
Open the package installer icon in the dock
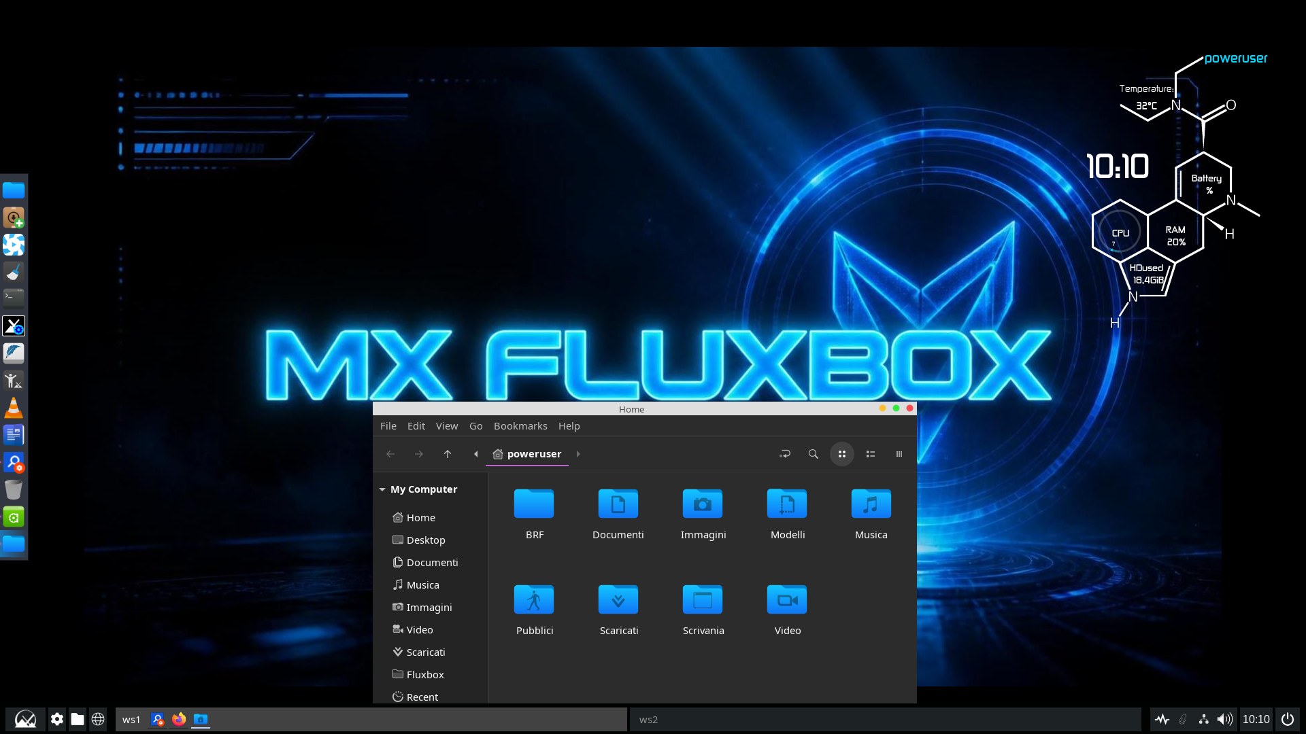[14, 217]
